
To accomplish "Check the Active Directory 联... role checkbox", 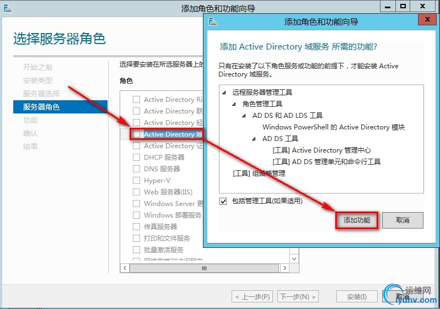I will [x=136, y=111].
